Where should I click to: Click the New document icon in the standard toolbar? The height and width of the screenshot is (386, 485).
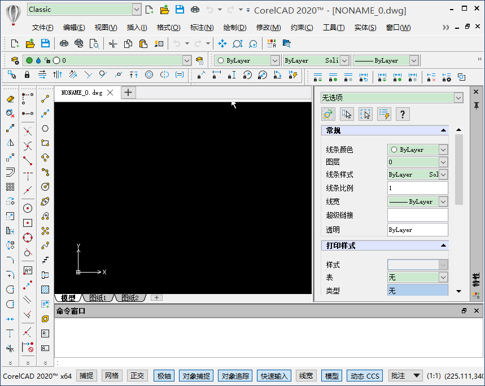coord(15,43)
